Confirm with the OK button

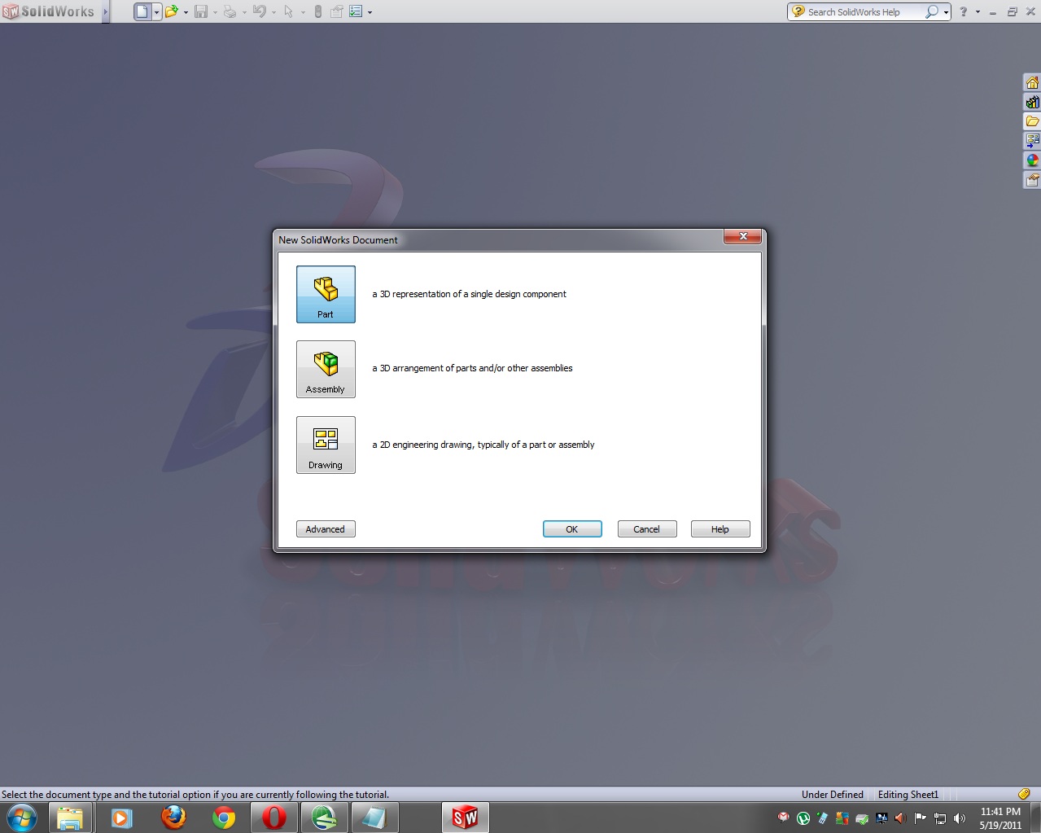tap(572, 529)
